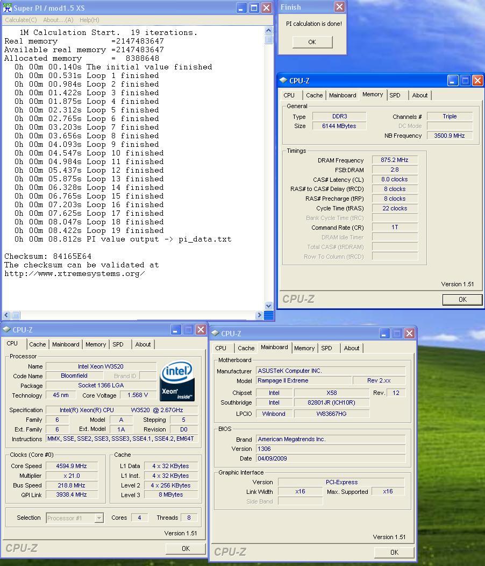The image size is (485, 566).
Task: Switch to CPU tab in Memory window
Action: coord(289,95)
